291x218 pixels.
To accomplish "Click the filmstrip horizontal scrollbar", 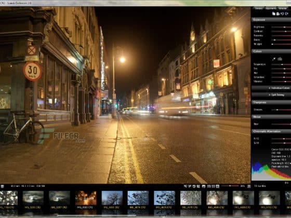I will pos(97,215).
